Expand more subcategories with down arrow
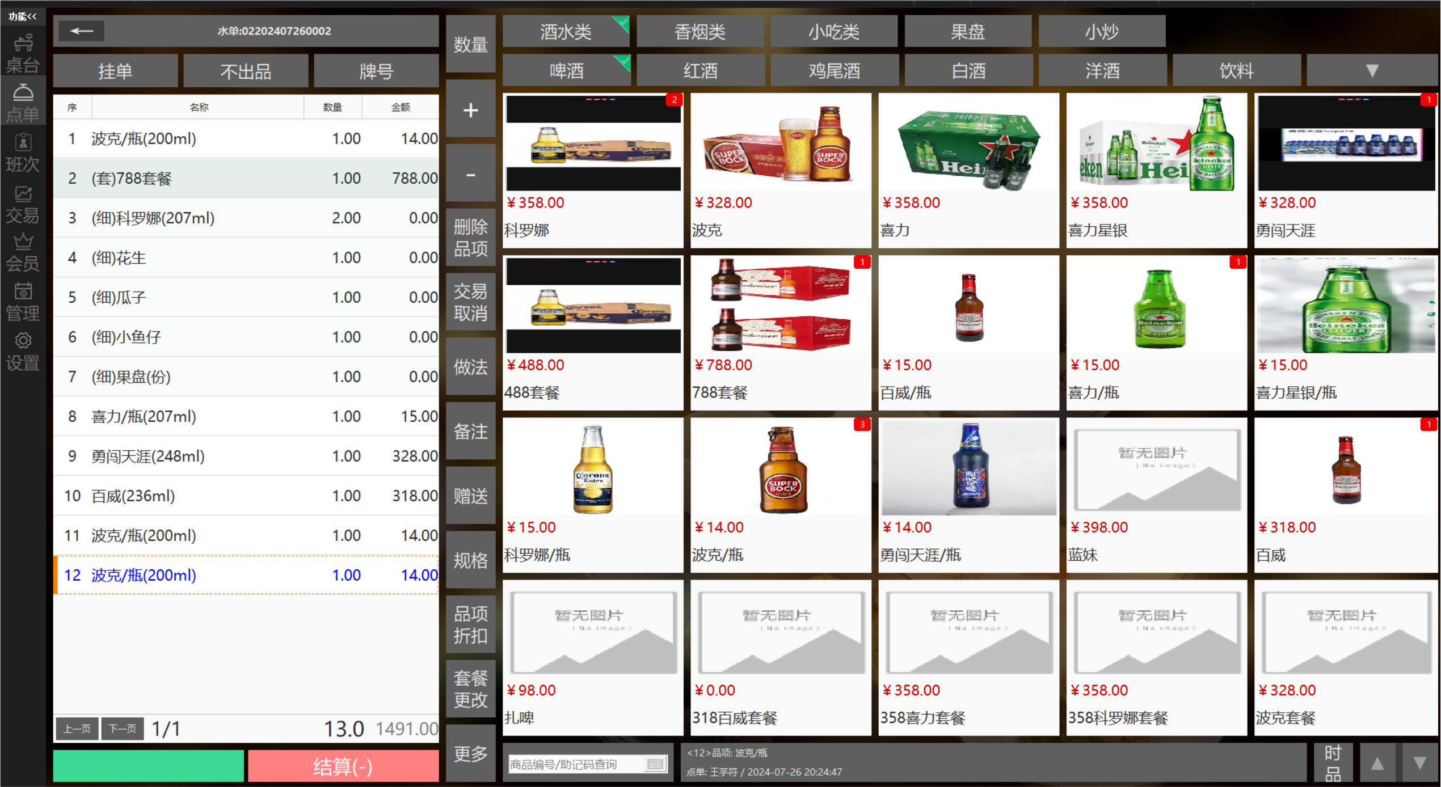This screenshot has height=787, width=1441. [1371, 71]
